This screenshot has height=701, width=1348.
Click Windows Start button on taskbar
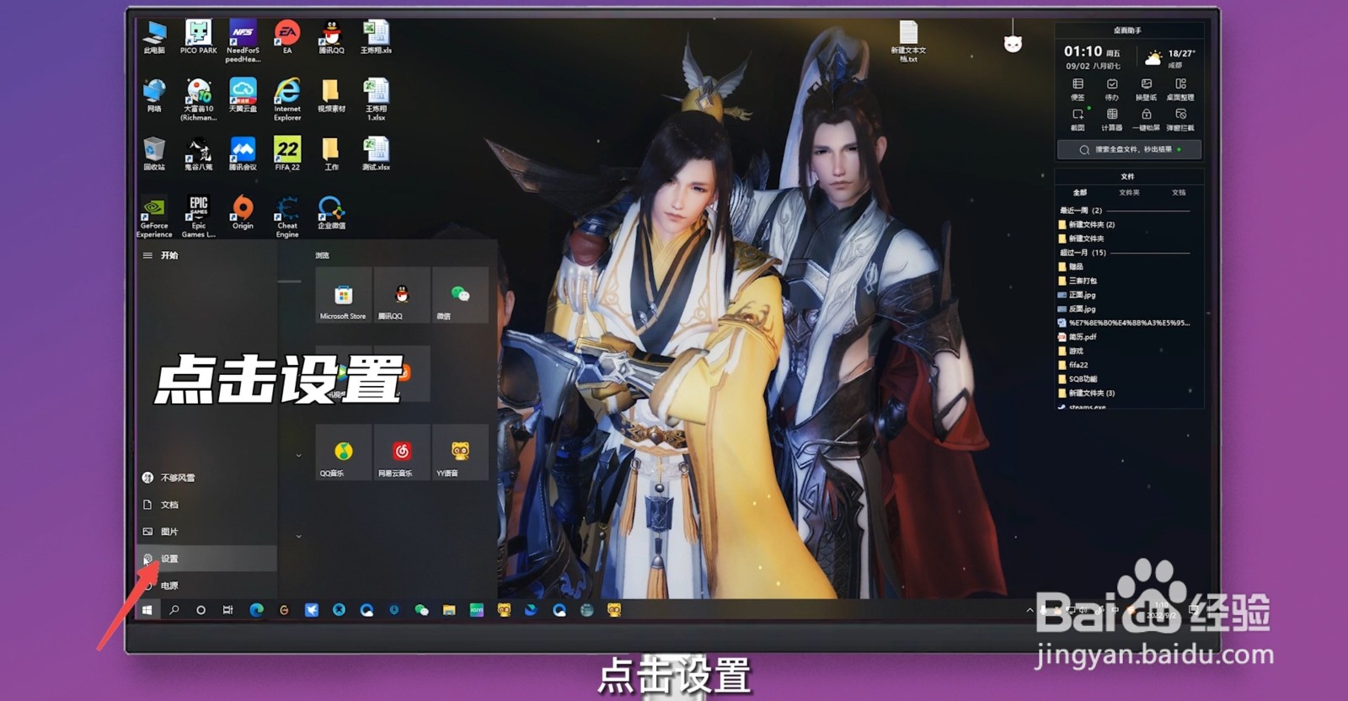click(x=147, y=609)
